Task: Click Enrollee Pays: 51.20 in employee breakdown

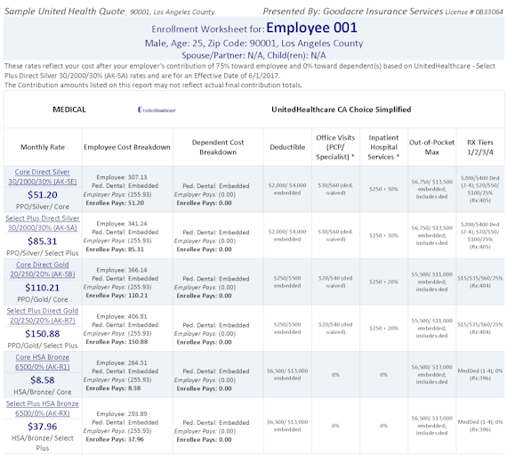Action: (115, 203)
